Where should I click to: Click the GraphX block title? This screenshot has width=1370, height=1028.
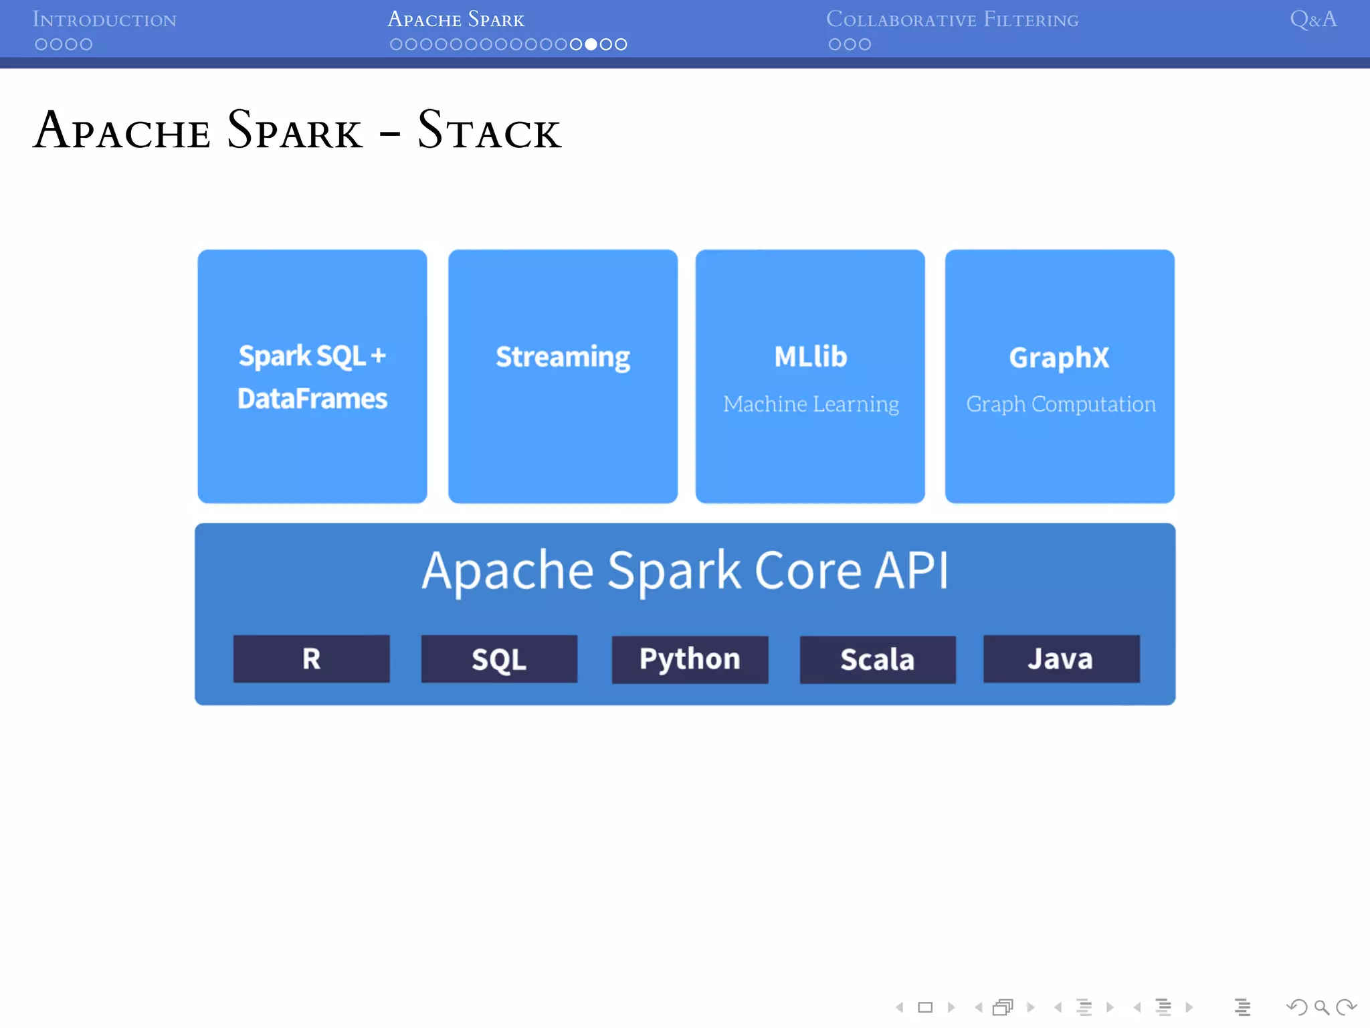[1060, 358]
